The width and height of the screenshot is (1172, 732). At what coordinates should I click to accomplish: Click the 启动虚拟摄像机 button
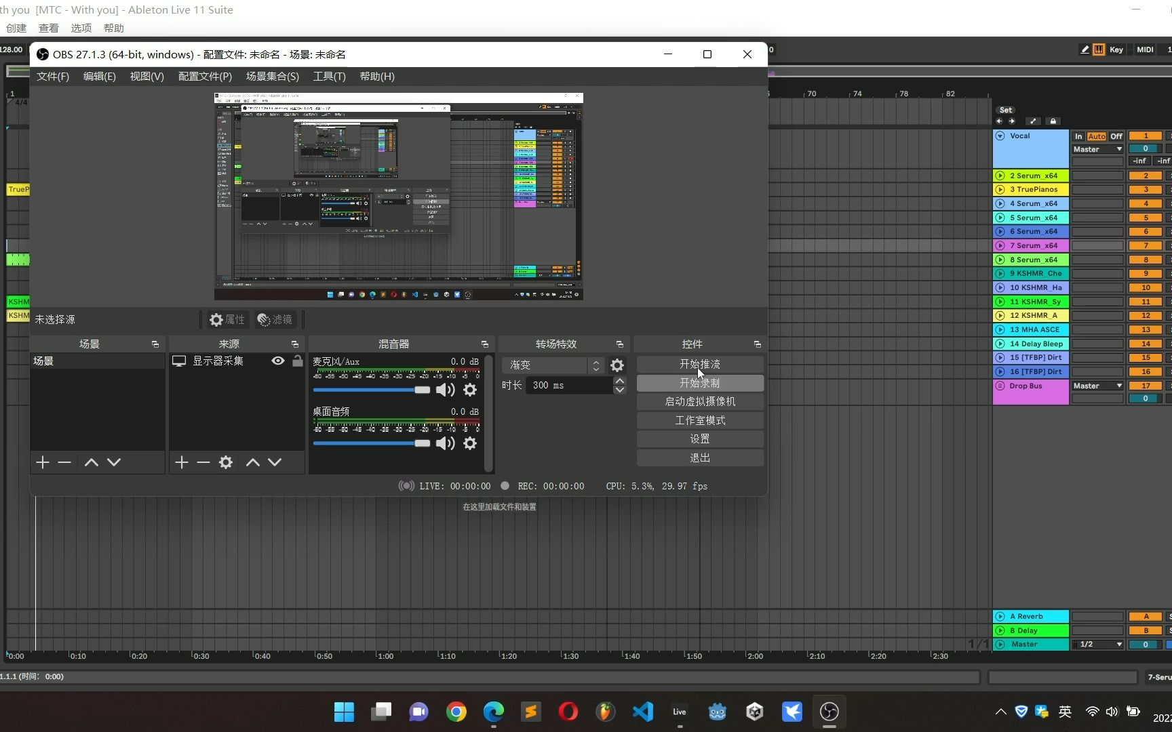coord(700,402)
